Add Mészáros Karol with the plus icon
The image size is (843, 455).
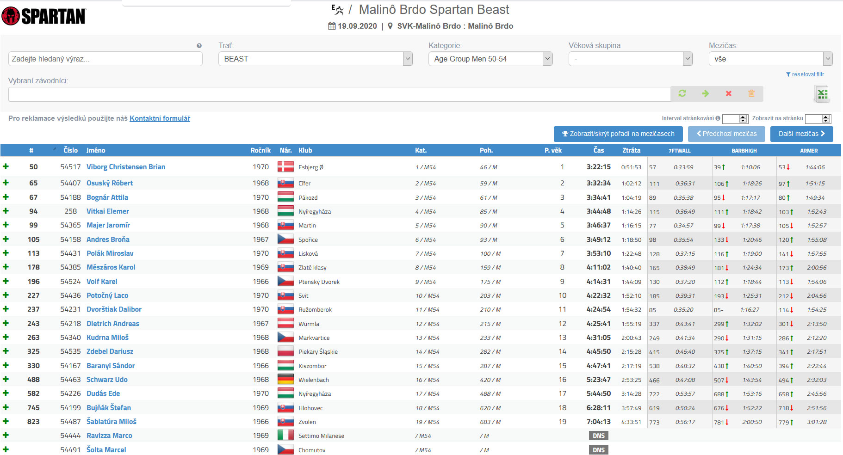click(x=6, y=267)
